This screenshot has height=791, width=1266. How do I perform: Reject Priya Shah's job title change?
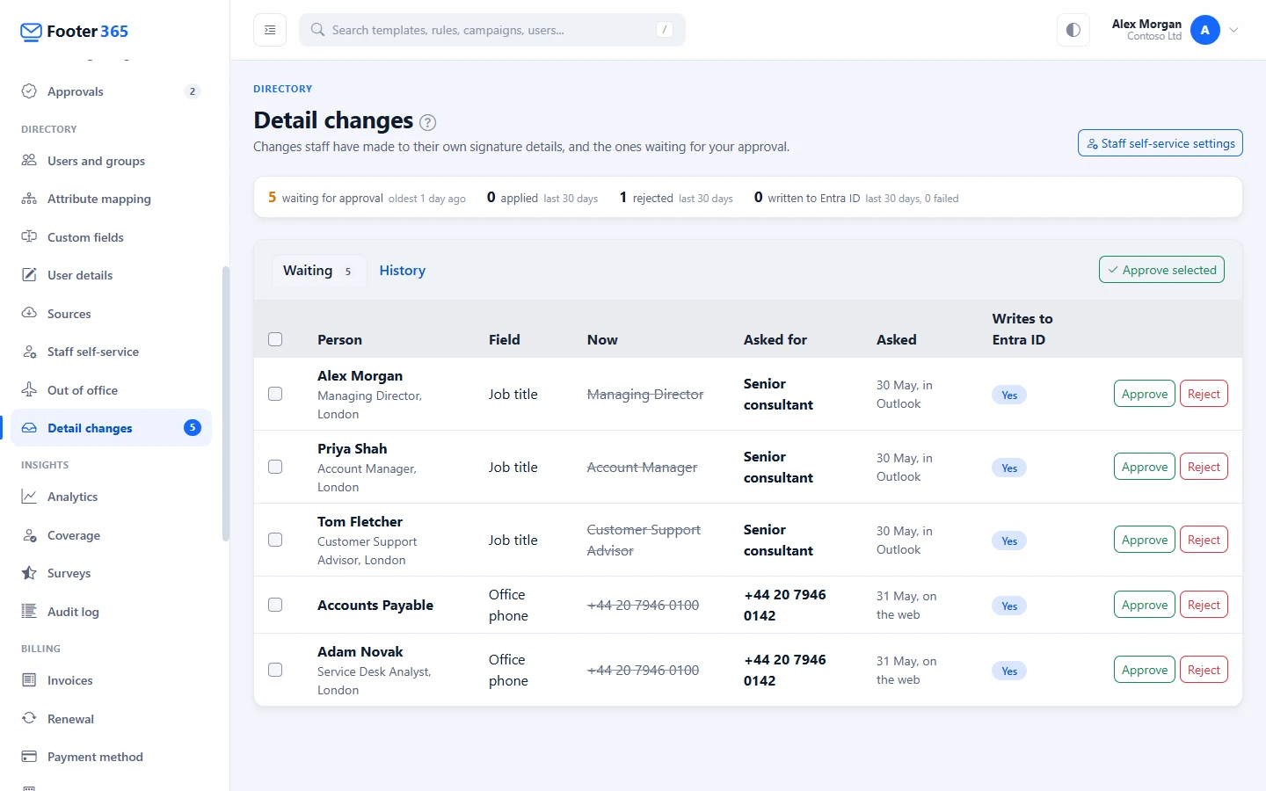coord(1204,467)
